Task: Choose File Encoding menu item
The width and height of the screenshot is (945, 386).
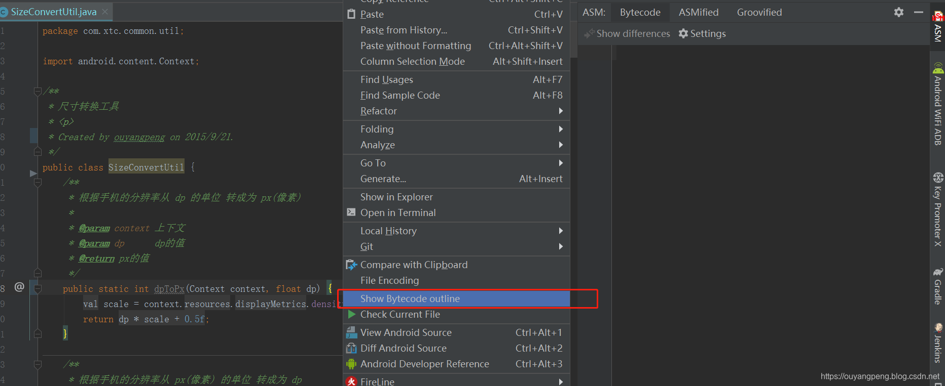Action: pyautogui.click(x=456, y=280)
